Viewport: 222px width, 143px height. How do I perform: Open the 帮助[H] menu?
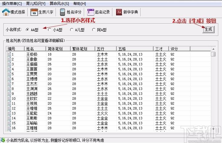click(80, 4)
